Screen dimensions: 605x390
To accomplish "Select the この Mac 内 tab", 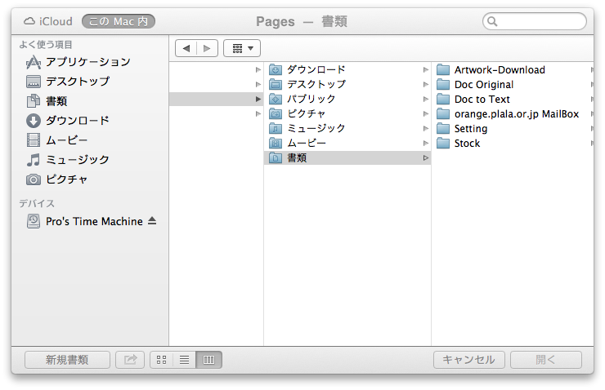I will [118, 21].
